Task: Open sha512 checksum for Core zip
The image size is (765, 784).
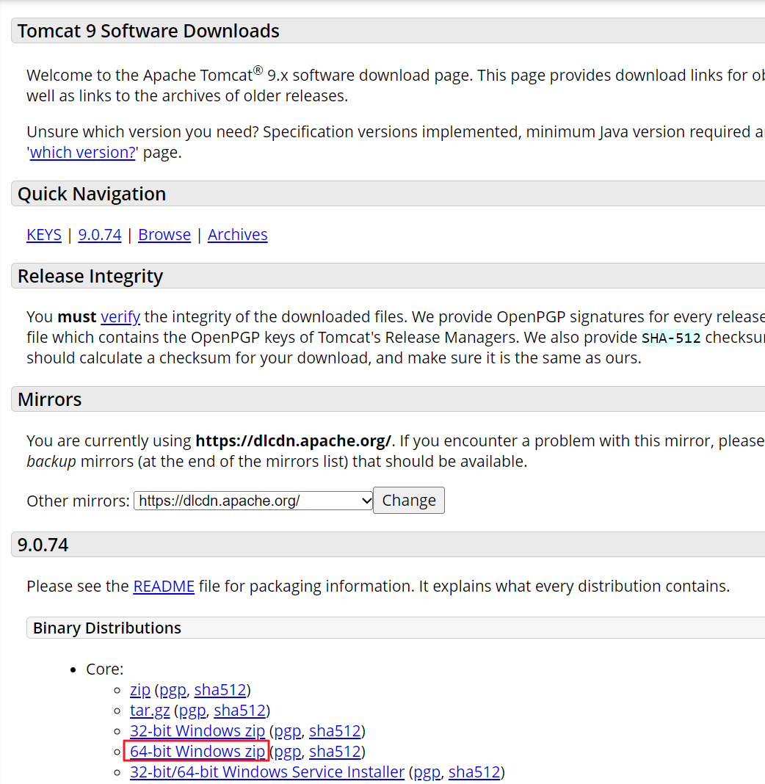Action: 220,690
